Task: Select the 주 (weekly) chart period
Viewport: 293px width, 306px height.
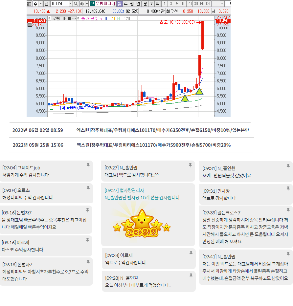Action: [126, 4]
